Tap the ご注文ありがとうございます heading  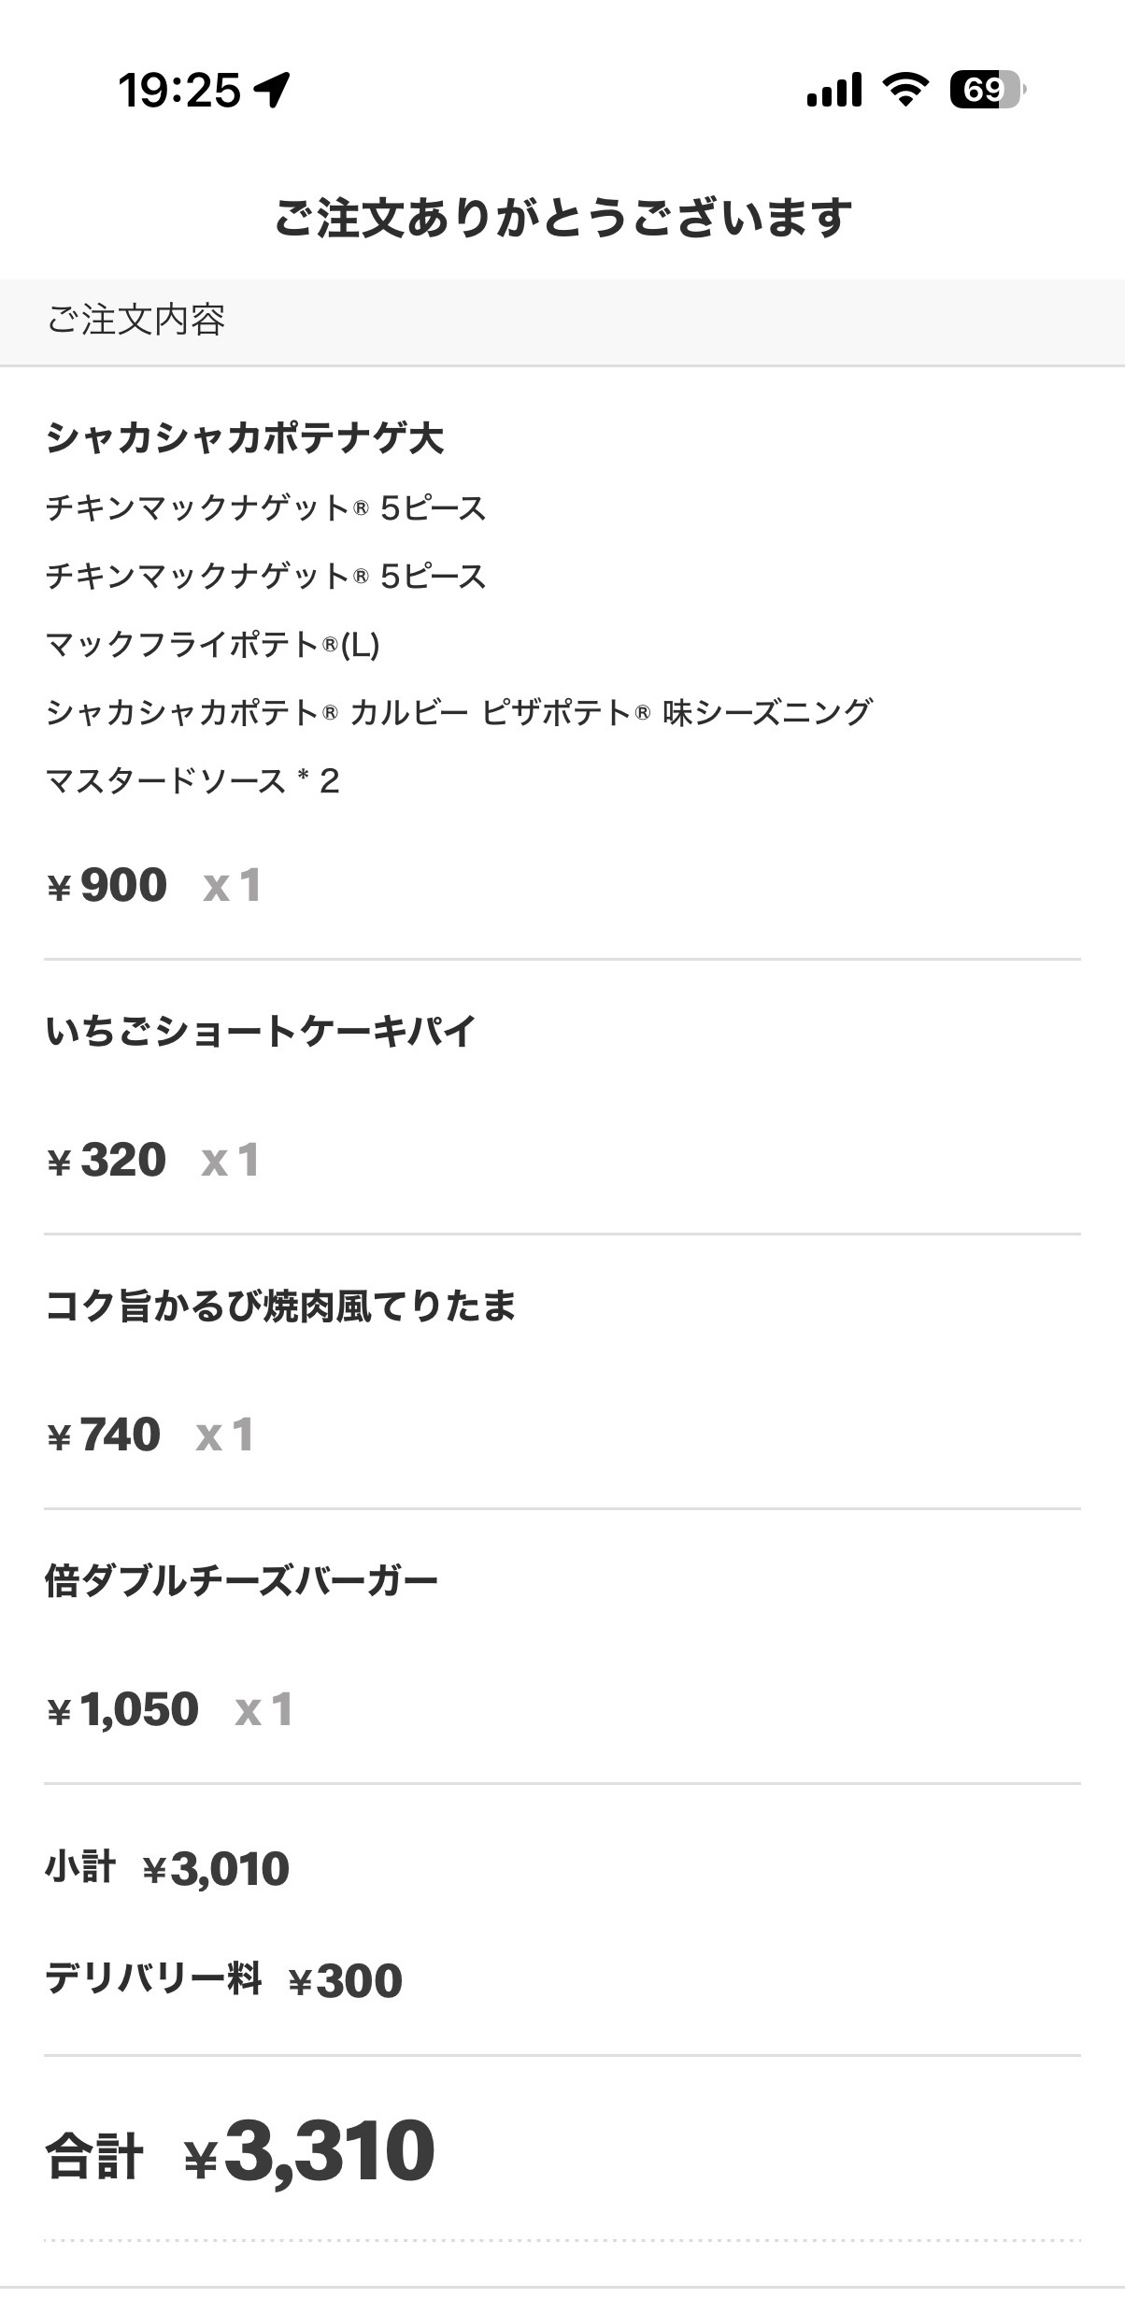tap(562, 218)
